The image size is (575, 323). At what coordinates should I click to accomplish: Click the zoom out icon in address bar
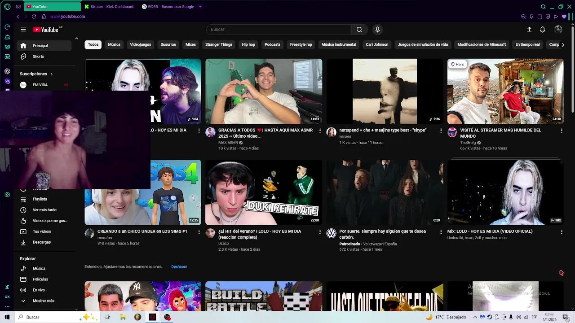[x=523, y=17]
